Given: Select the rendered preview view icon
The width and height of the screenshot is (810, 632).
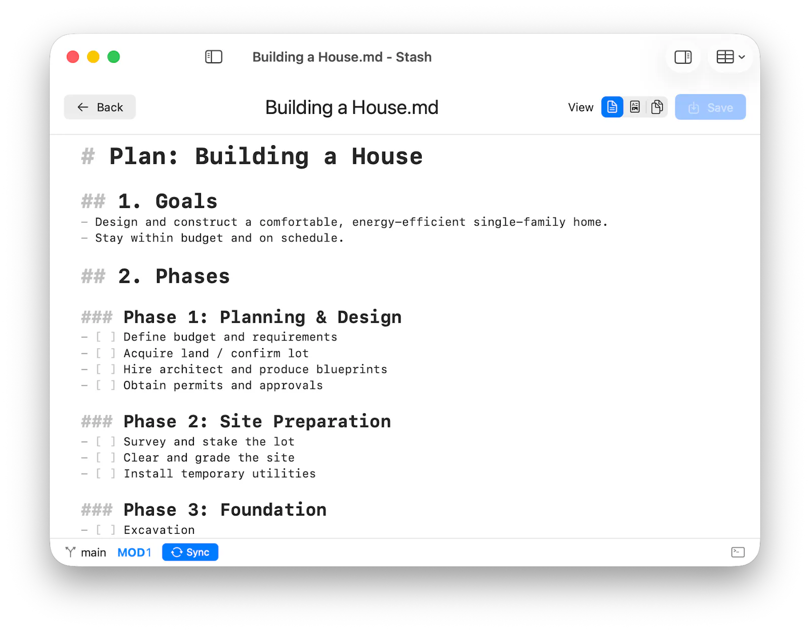Looking at the screenshot, I should 635,107.
